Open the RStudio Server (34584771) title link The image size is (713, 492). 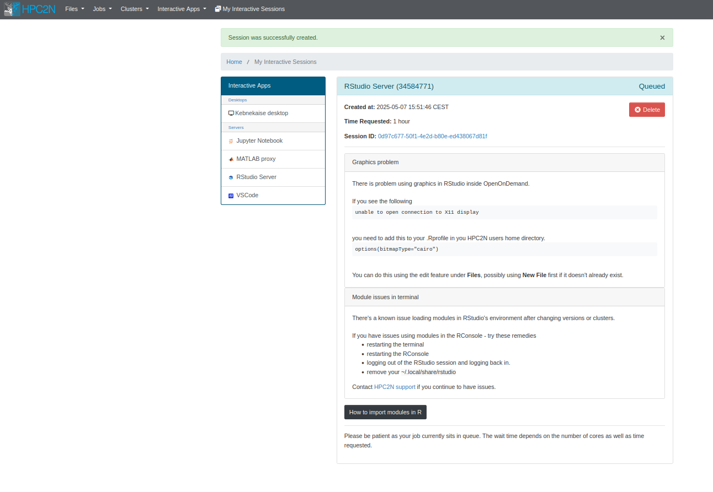point(389,86)
